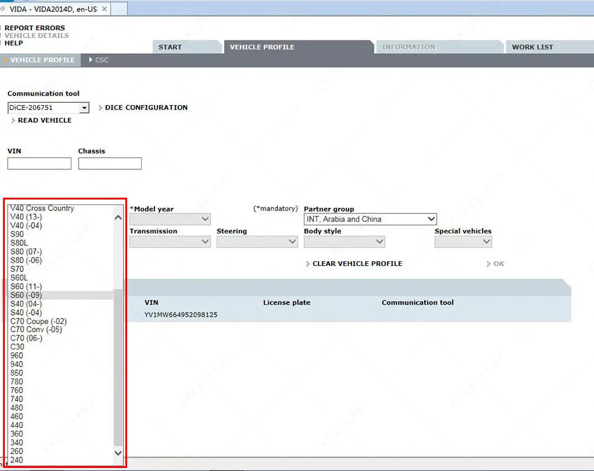The width and height of the screenshot is (594, 471).
Task: Click the OK button
Action: 498,264
